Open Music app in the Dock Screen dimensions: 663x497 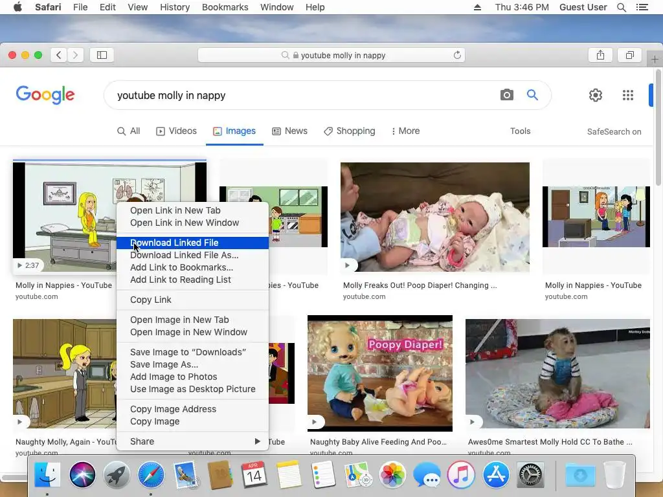coord(461,475)
